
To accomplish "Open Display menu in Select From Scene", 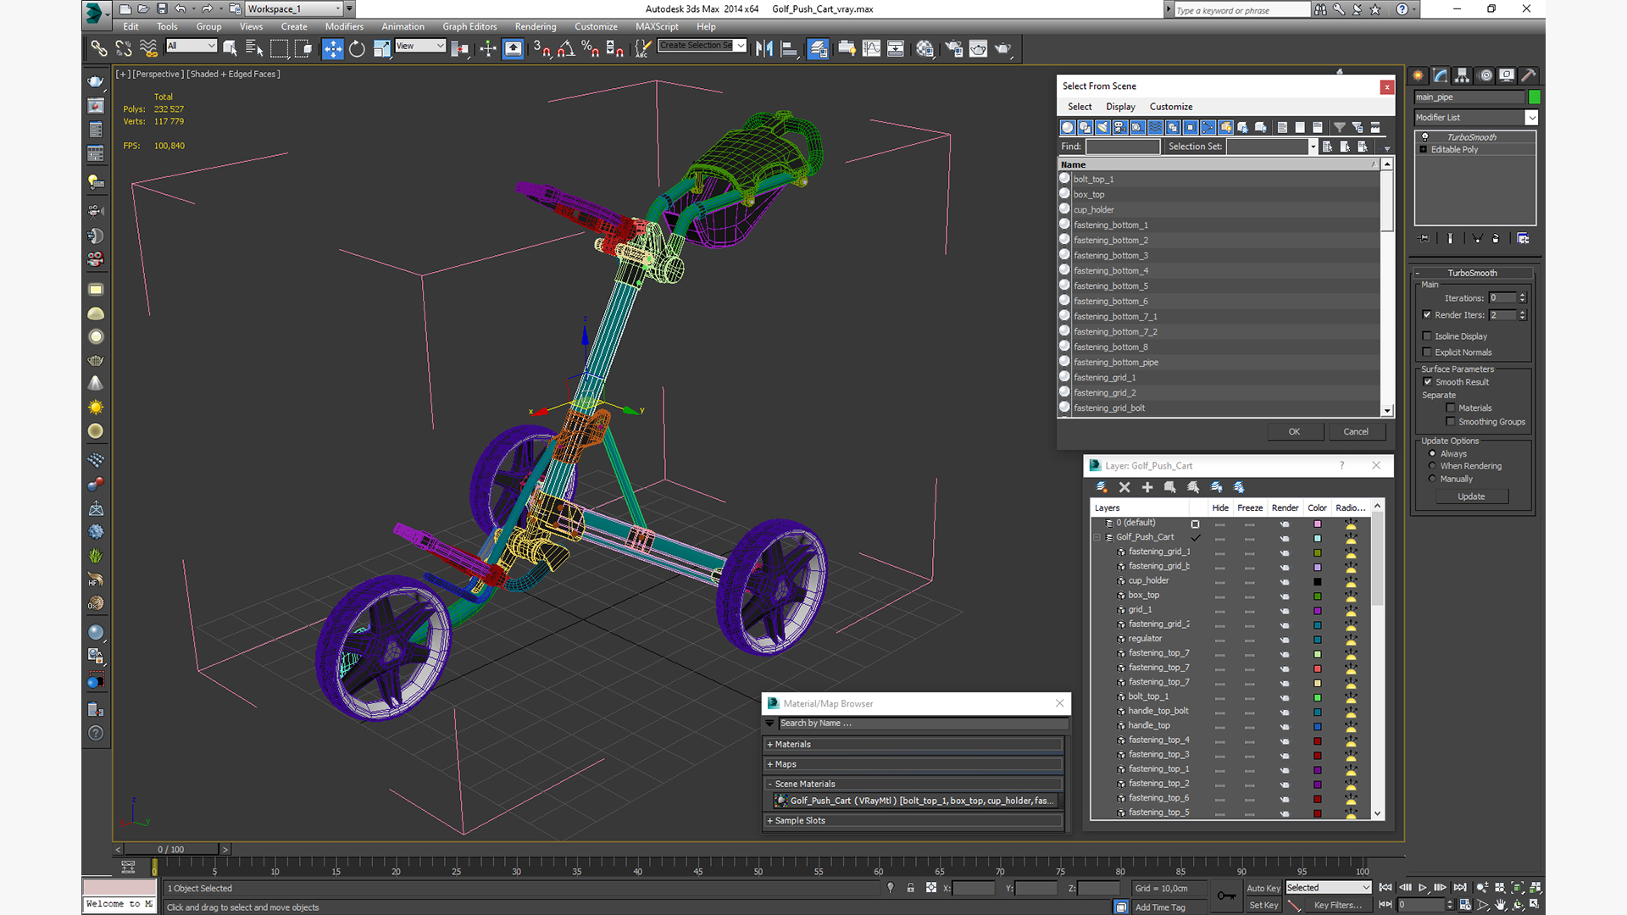I will click(1120, 107).
